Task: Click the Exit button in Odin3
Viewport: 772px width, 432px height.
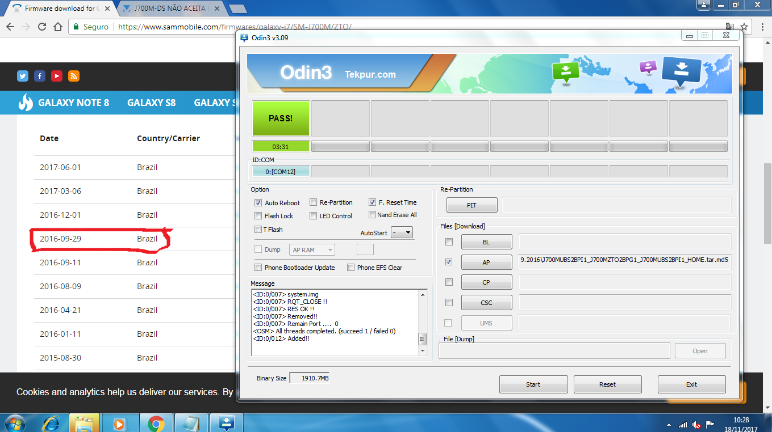Action: click(x=691, y=384)
